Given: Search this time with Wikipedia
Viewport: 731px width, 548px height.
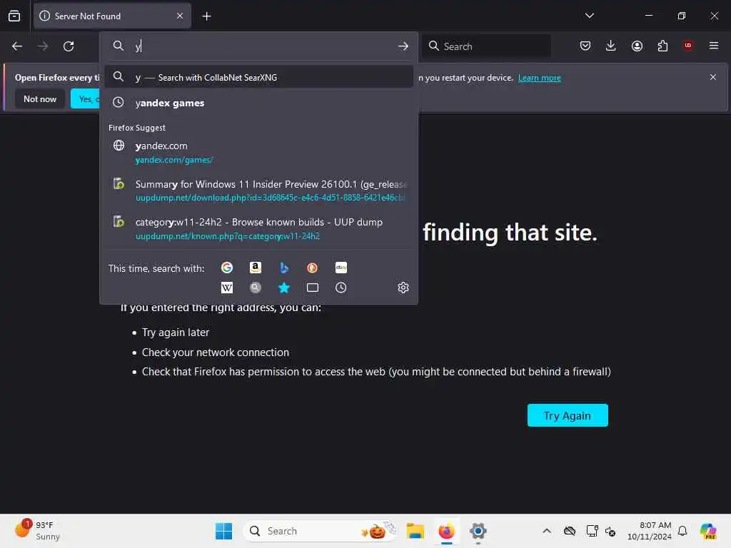Looking at the screenshot, I should tap(227, 288).
